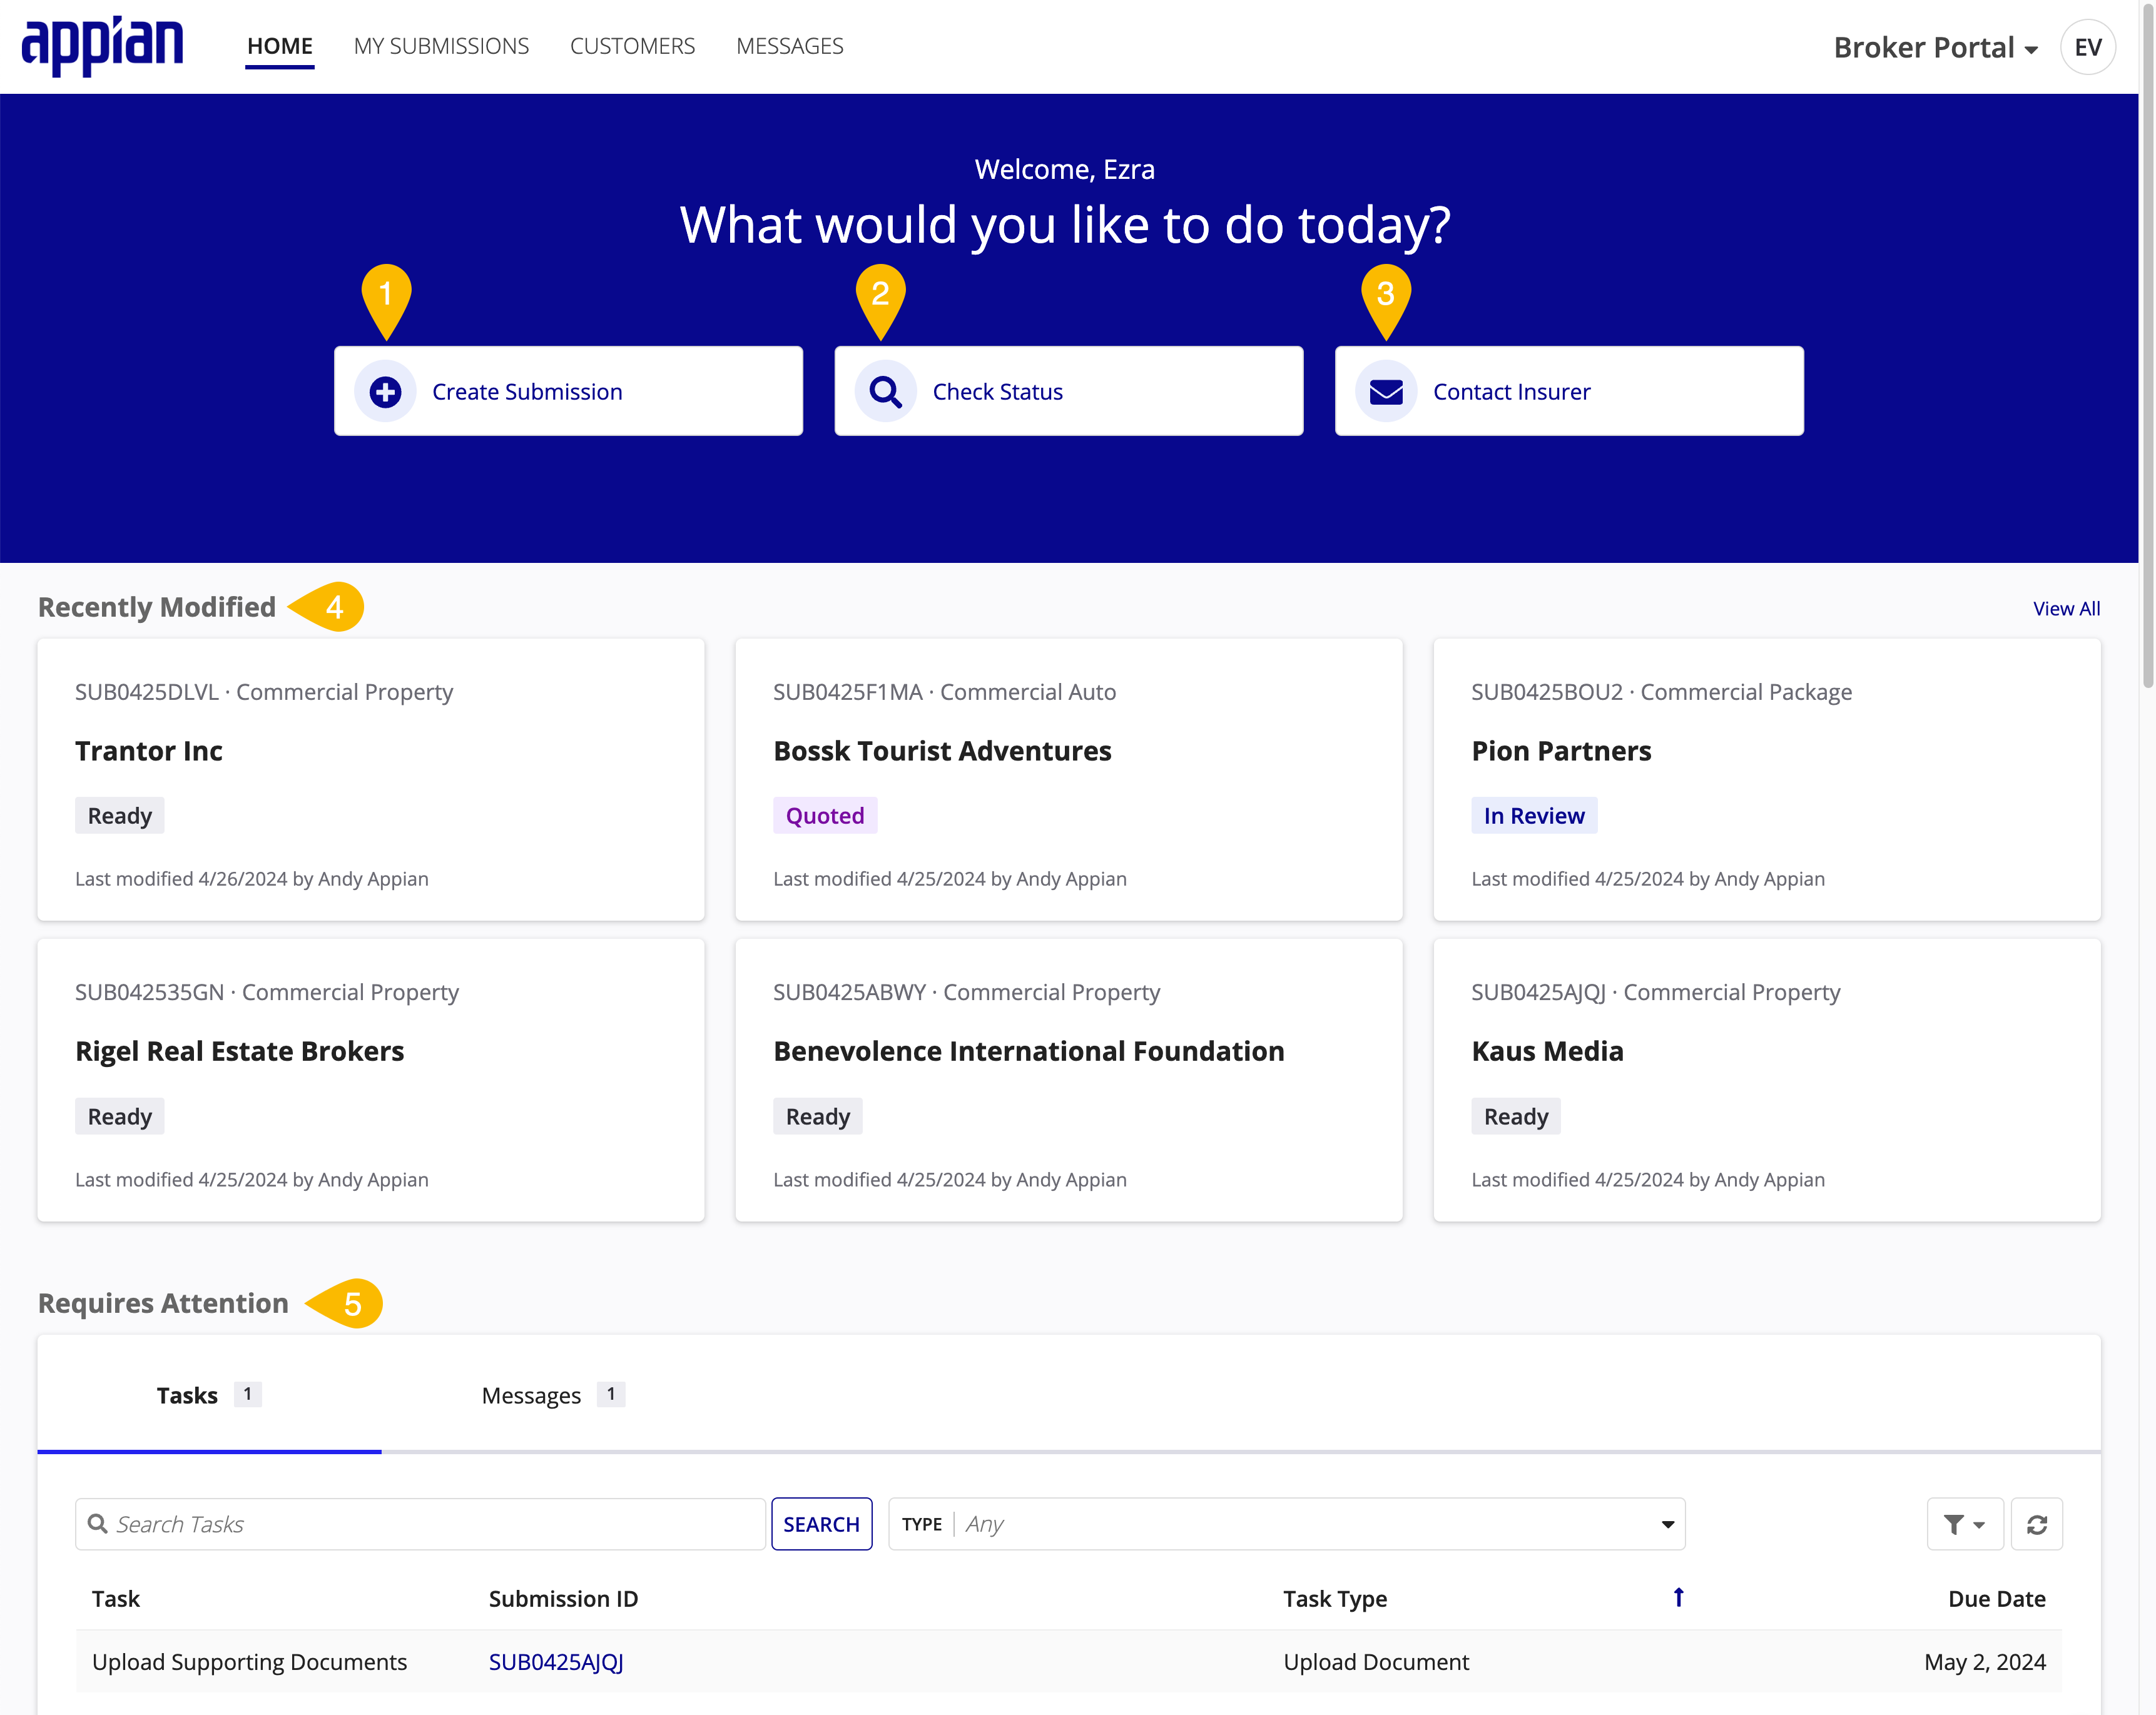Click the magnifier icon on Check Status
The image size is (2156, 1715).
(886, 392)
